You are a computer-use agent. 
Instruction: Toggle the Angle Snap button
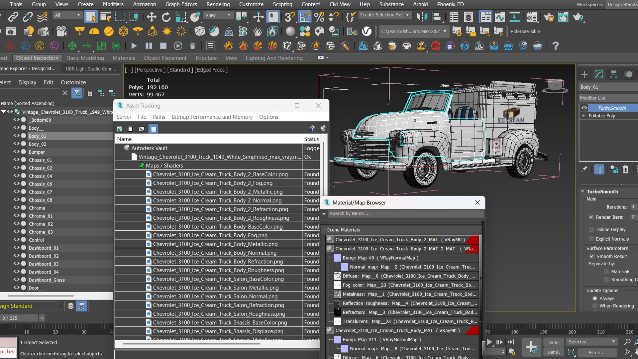305,17
